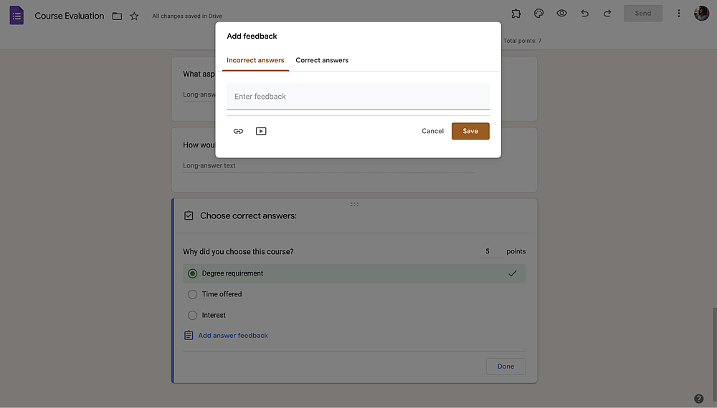
Task: Click 'All changes saved in Drive' status
Action: (187, 16)
